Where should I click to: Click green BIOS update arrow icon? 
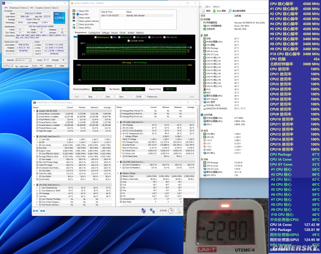(214, 11)
